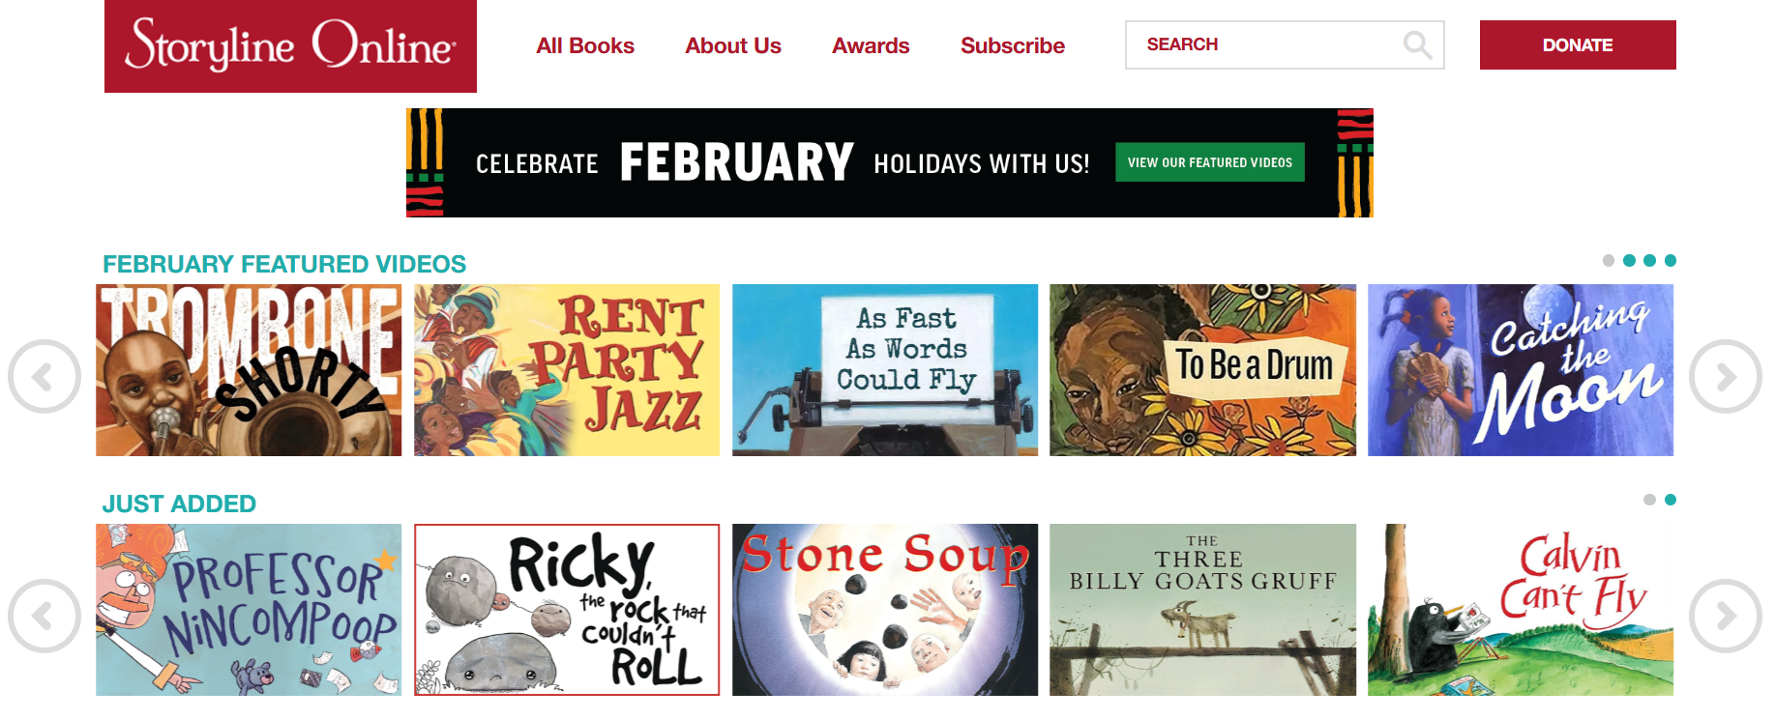Viewport: 1775px width, 720px height.
Task: Open the Trombone Shorty video thumbnail
Action: (249, 370)
